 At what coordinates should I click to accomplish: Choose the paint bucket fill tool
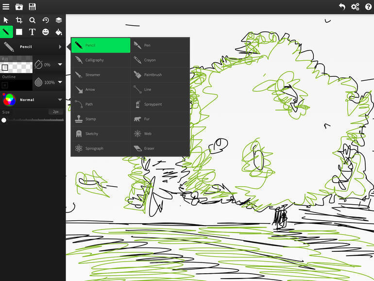click(x=59, y=32)
